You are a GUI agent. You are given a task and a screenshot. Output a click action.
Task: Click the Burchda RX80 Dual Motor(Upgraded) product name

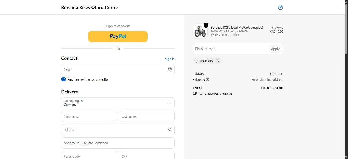click(237, 28)
